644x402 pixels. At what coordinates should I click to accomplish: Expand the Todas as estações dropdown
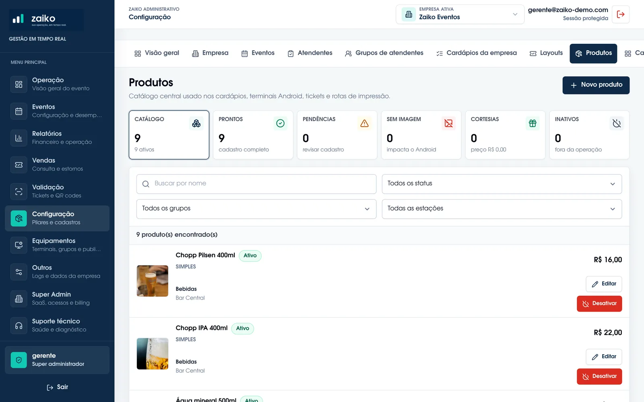pyautogui.click(x=502, y=209)
